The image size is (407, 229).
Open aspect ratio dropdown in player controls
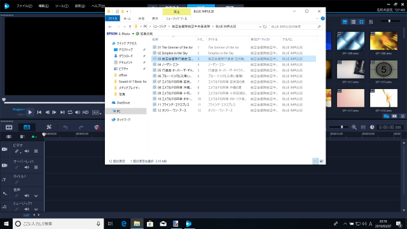(x=97, y=113)
